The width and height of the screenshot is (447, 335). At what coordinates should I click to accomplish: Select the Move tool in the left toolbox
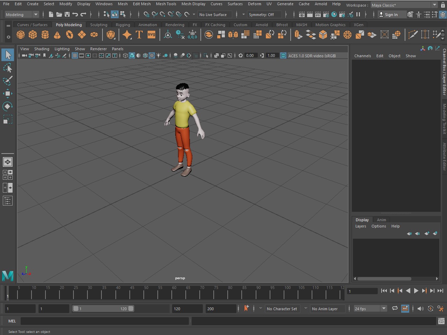7,94
